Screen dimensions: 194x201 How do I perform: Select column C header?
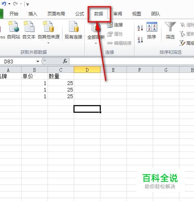(61, 70)
